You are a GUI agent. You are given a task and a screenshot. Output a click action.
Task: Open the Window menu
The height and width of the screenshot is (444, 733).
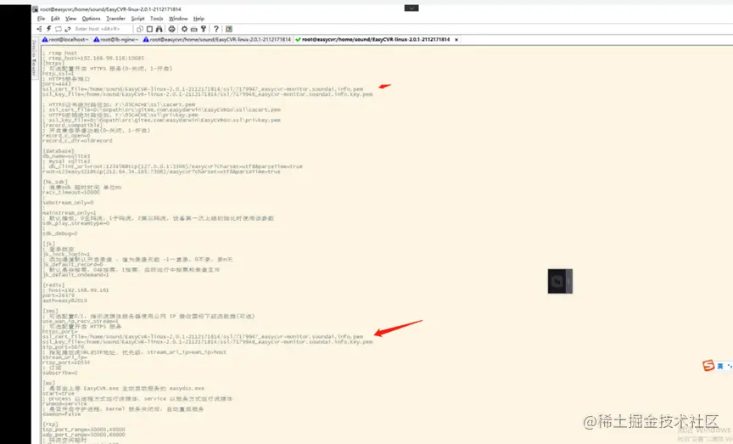coord(178,19)
